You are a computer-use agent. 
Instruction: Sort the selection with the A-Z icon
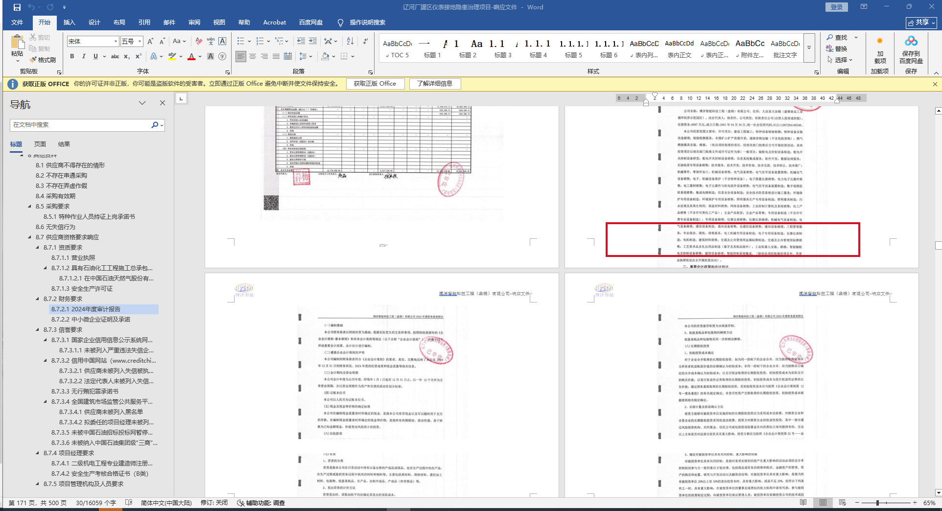tap(350, 42)
